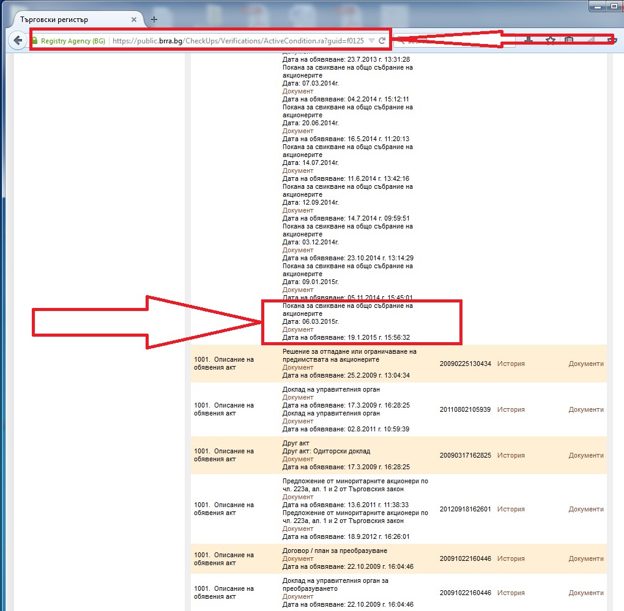This screenshot has width=624, height=611.
Task: Open История for entry 20090317162825
Action: 511,455
